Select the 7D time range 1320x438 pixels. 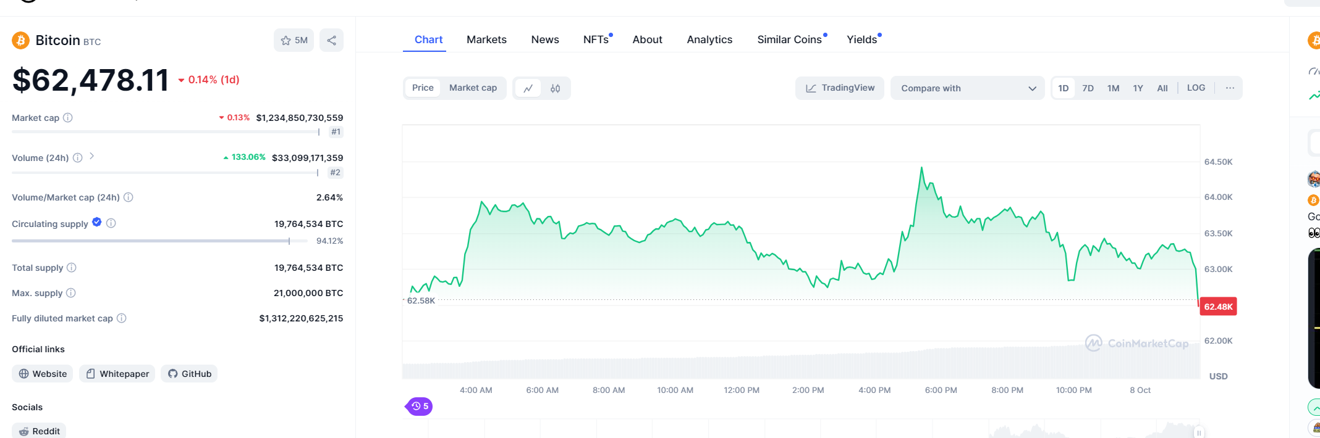[1088, 88]
